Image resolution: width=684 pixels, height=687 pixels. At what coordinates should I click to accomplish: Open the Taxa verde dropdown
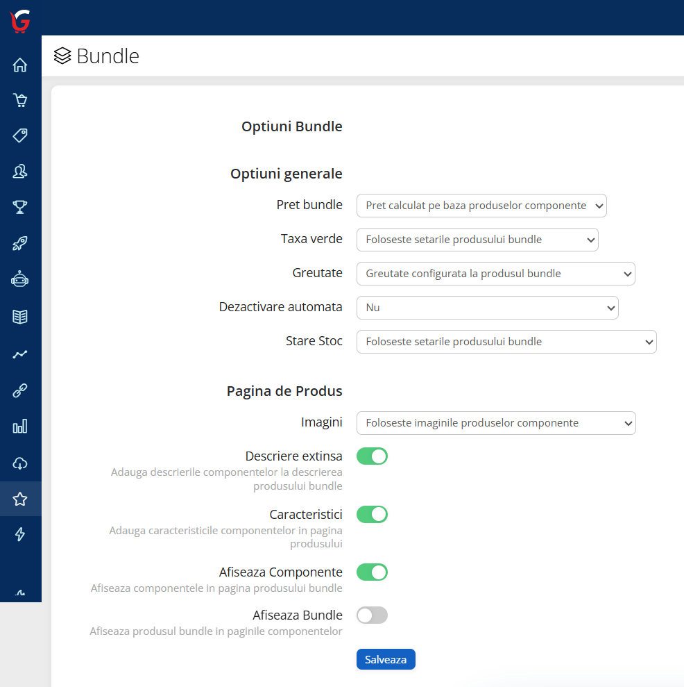(x=477, y=240)
